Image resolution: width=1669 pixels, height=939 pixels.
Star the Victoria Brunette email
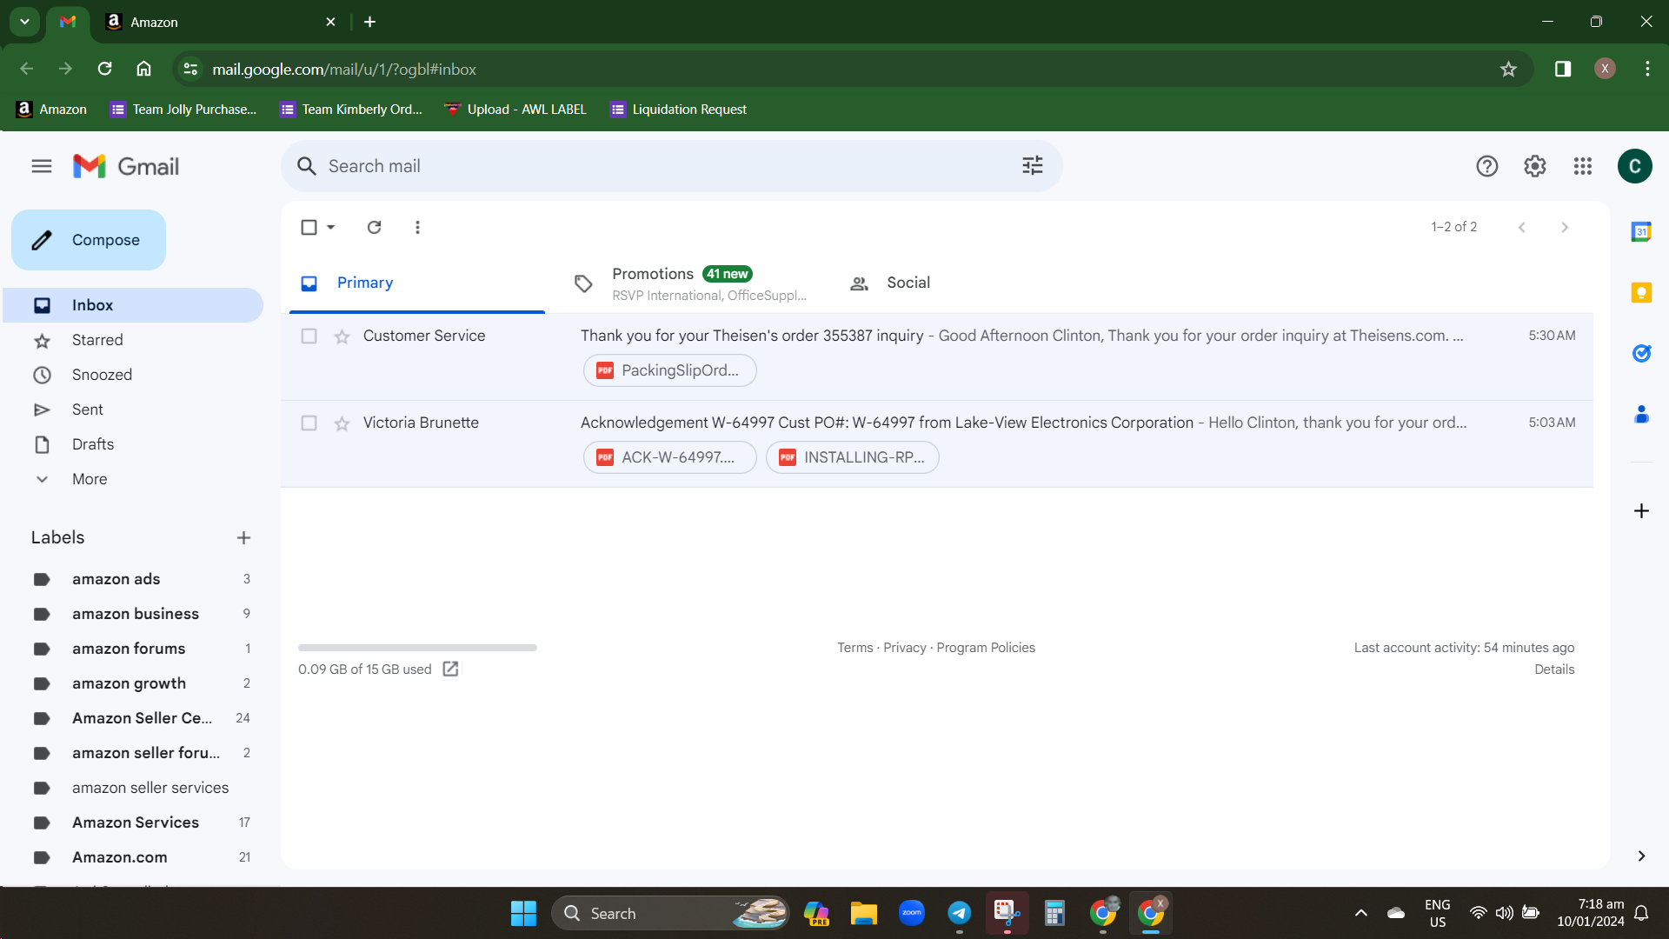(x=342, y=423)
